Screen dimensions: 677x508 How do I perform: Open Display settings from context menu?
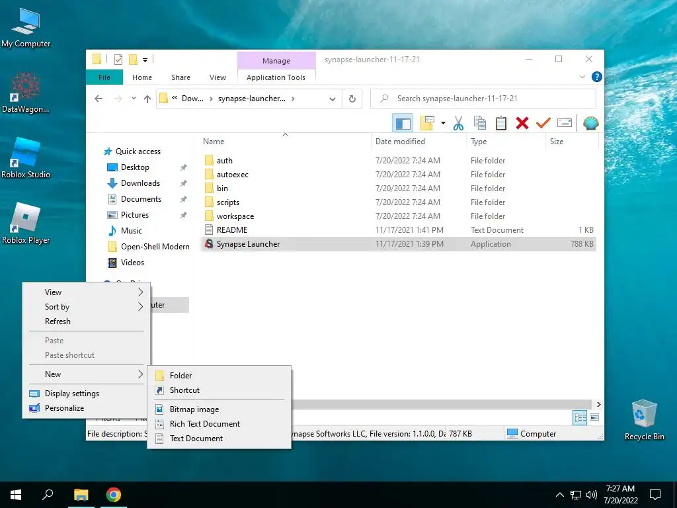[87, 394]
